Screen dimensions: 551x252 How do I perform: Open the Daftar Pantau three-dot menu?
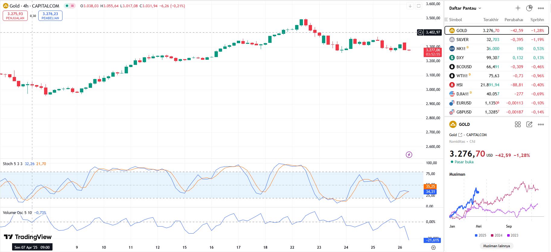coord(541,8)
